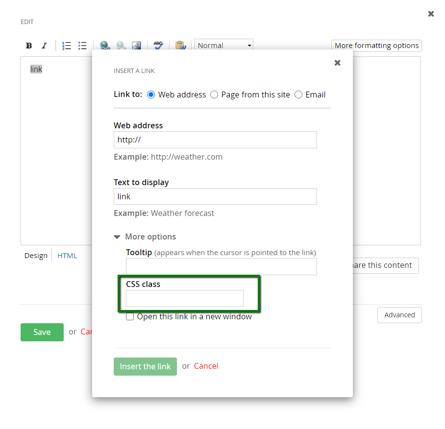This screenshot has height=429, width=445.
Task: Run the spell check tool
Action: 158,46
